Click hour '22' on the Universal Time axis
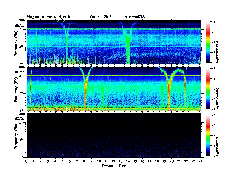The image size is (239, 185). [x=186, y=161]
